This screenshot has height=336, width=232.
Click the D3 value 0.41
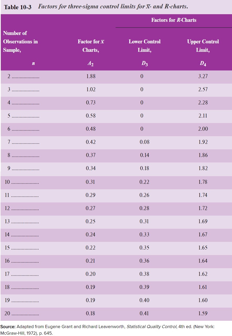coord(145,313)
